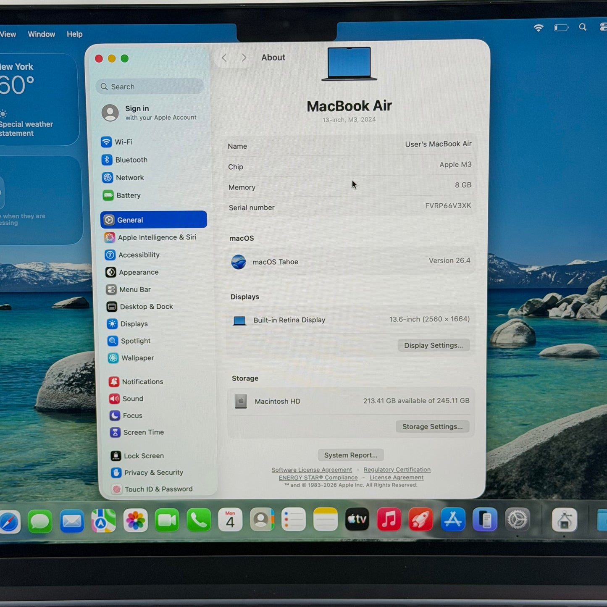
Task: Click Wi-Fi status icon in menu bar
Action: click(x=539, y=28)
